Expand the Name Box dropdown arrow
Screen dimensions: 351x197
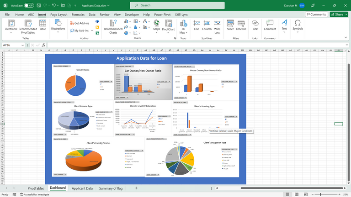[x=22, y=45]
